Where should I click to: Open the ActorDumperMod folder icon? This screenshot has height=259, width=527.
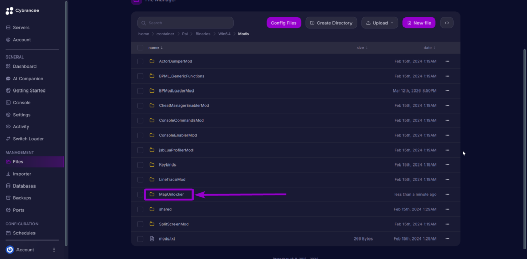(x=152, y=61)
